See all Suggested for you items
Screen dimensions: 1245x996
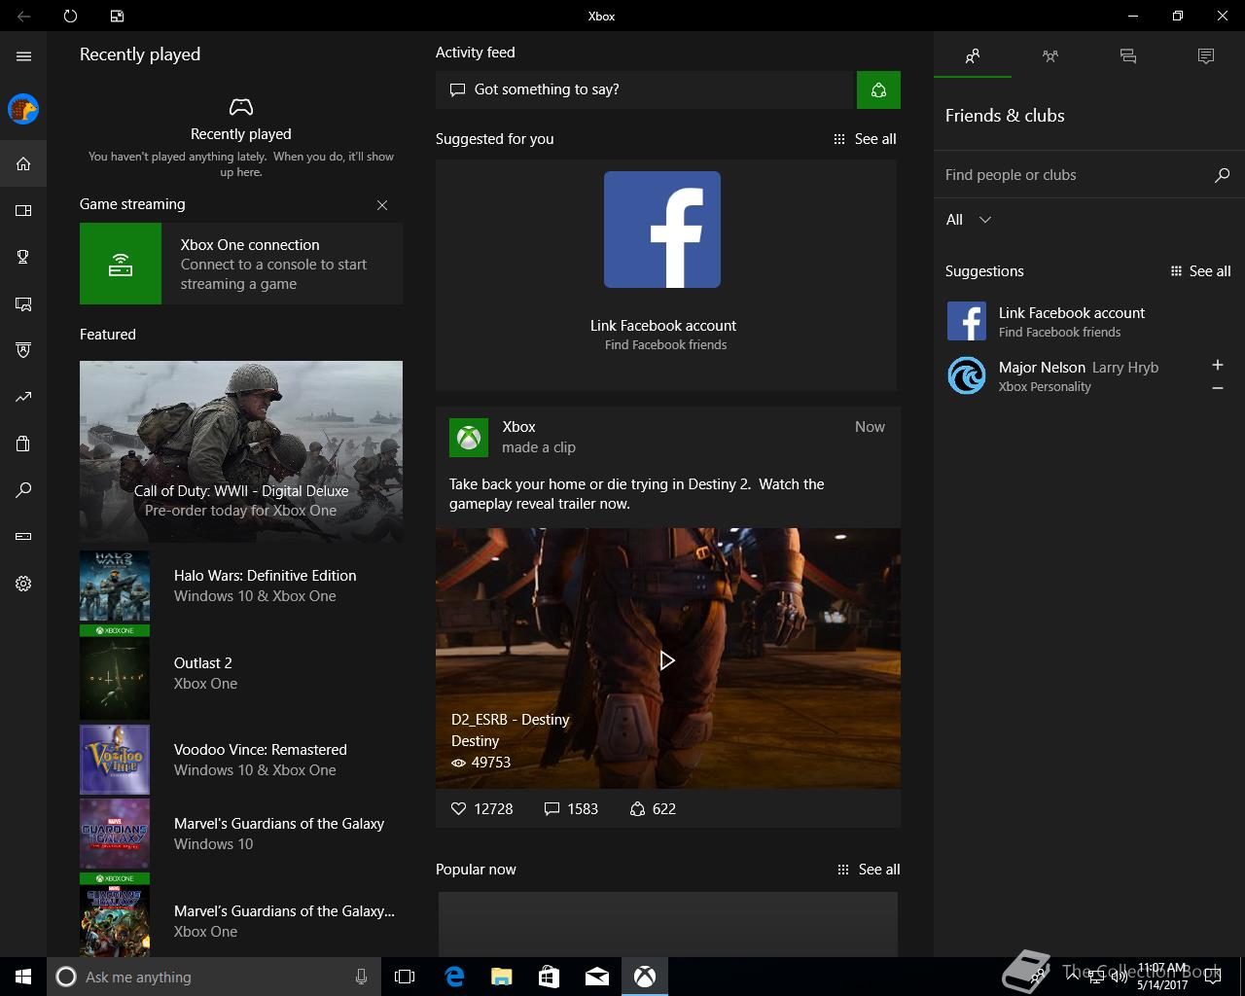click(x=865, y=139)
